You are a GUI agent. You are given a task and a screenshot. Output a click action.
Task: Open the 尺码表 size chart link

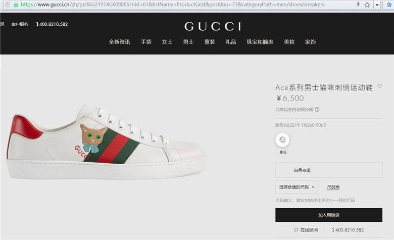(x=333, y=187)
